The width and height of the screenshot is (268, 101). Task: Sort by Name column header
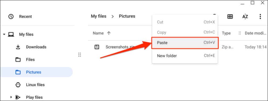[x=98, y=33]
